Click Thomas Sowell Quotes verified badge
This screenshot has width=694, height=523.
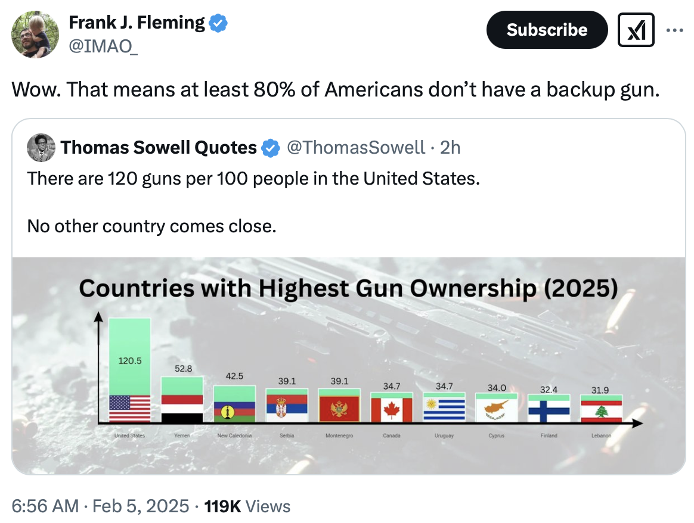[x=271, y=147]
